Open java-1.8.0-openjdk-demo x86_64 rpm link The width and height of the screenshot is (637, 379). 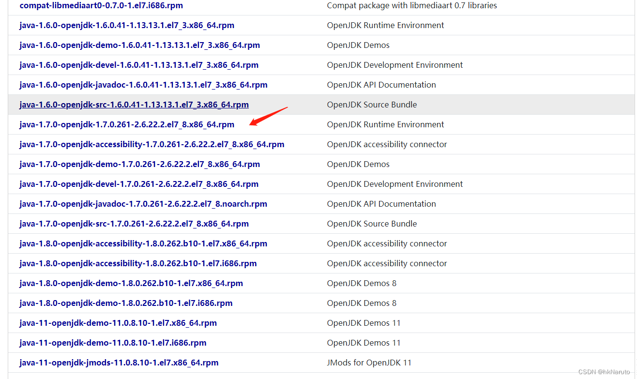[131, 283]
